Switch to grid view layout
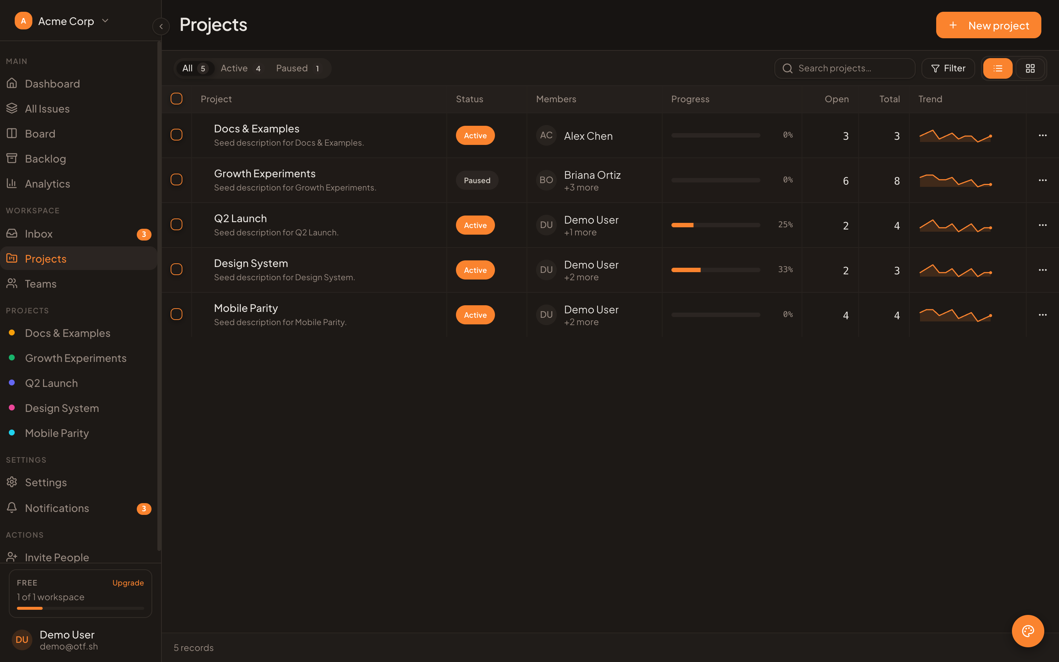 1030,68
